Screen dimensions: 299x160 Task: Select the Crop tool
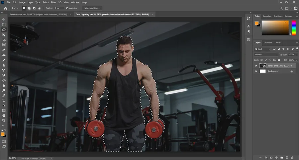pos(4,40)
